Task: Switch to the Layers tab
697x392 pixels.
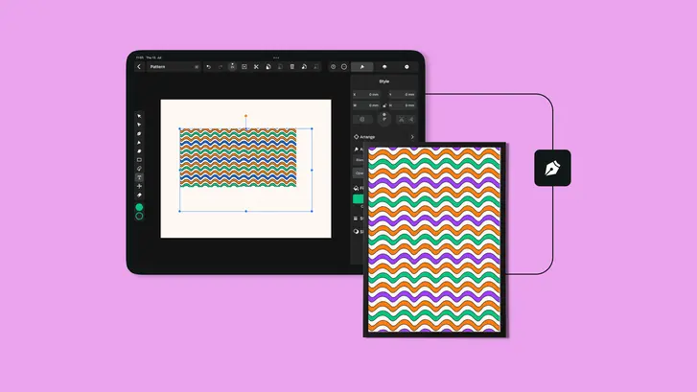Action: tap(384, 67)
